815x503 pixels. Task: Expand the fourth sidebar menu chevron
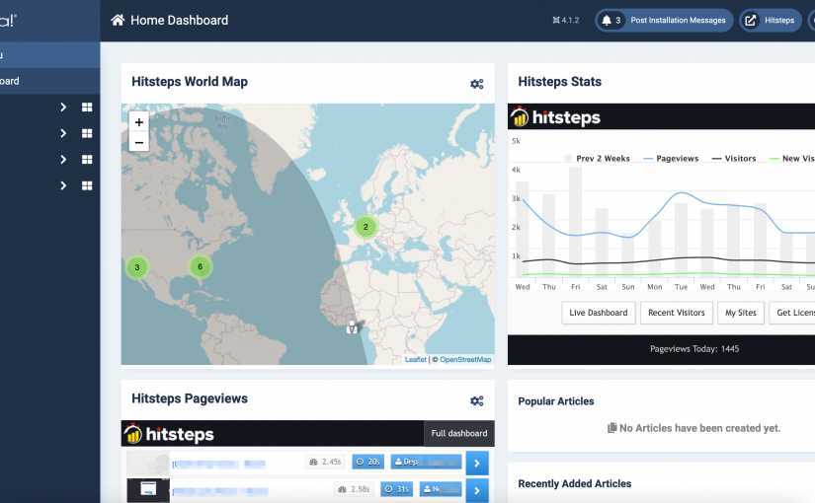pyautogui.click(x=63, y=185)
